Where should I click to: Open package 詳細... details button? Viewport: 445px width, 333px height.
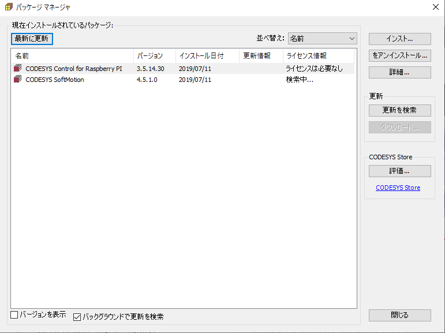coord(399,72)
